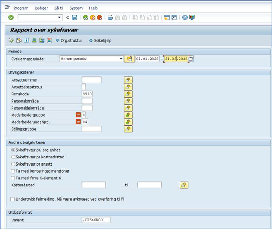Click the red selection option icon for Medarbeidergruppe
This screenshot has height=229, width=272.
(x=78, y=114)
